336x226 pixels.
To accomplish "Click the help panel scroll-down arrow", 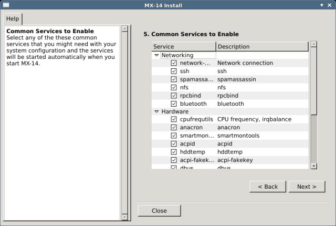I will 124,217.
